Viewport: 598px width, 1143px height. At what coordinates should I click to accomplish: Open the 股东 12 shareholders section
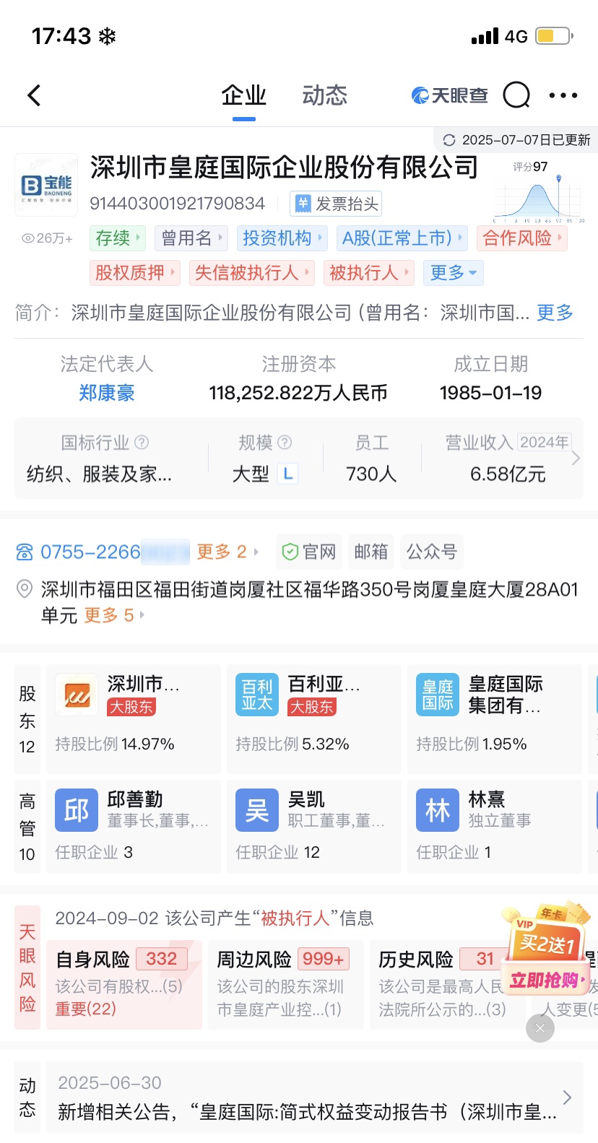pos(27,719)
